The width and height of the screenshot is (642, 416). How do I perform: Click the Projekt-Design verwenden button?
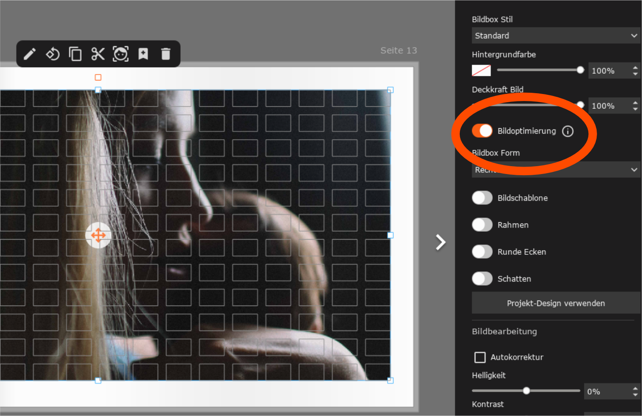pos(556,303)
